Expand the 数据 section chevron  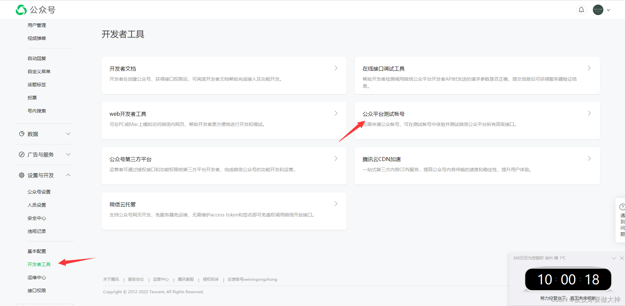tap(68, 134)
